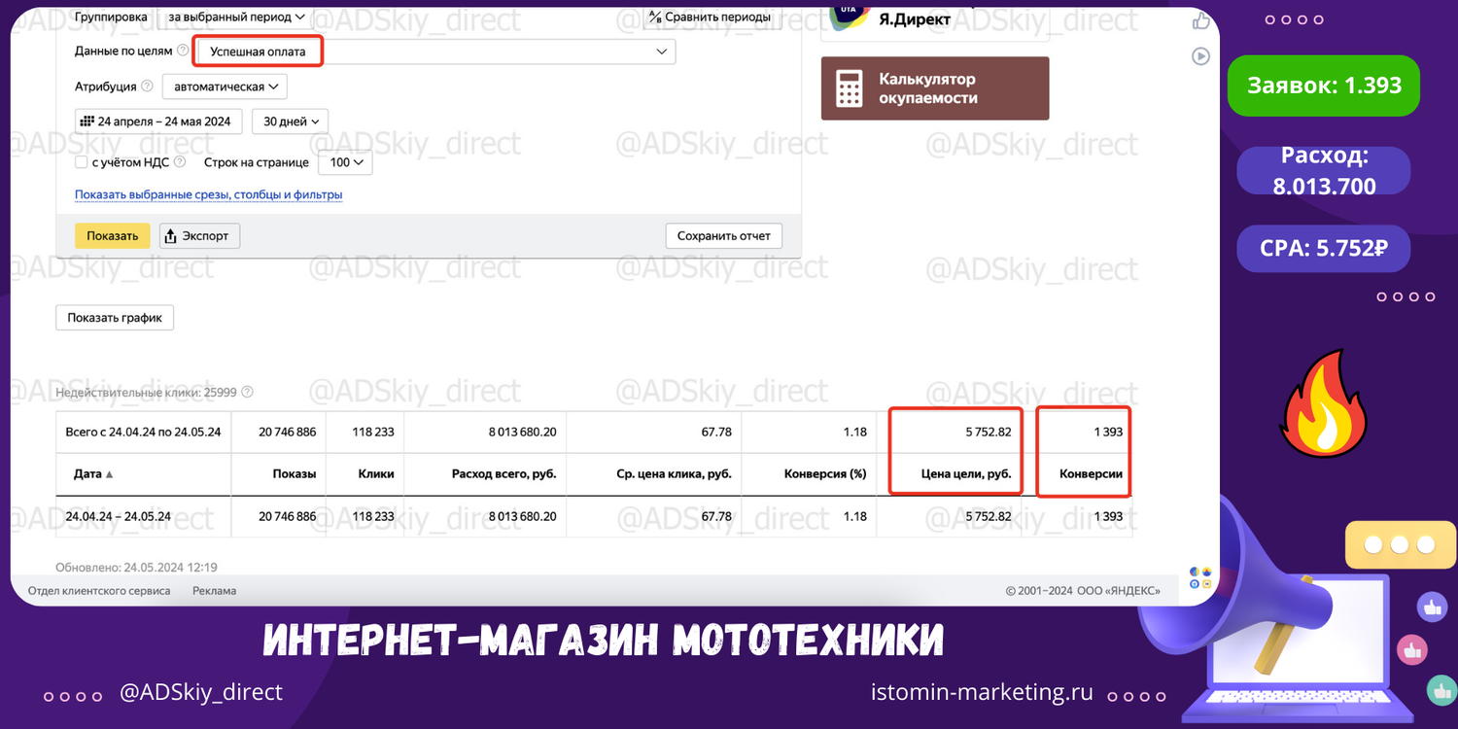Screen dimensions: 1458x729
Task: Open date range 24 апреля – 24 мая 2024
Action: tap(158, 121)
